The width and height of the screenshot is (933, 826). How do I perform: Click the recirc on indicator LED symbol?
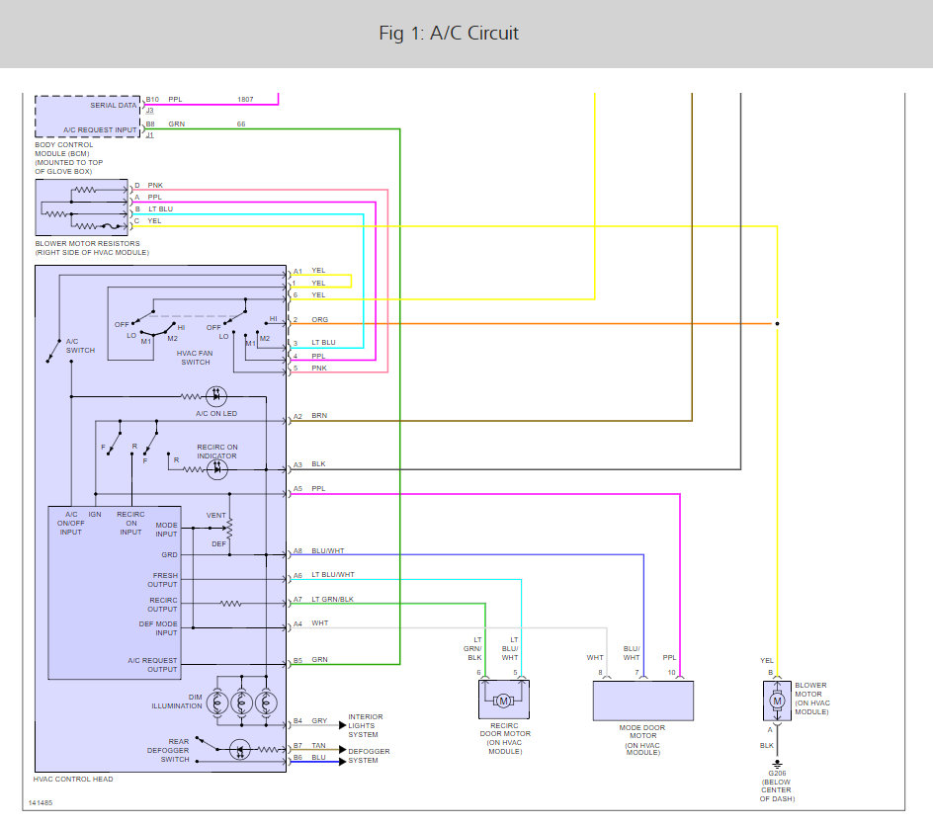pos(216,469)
